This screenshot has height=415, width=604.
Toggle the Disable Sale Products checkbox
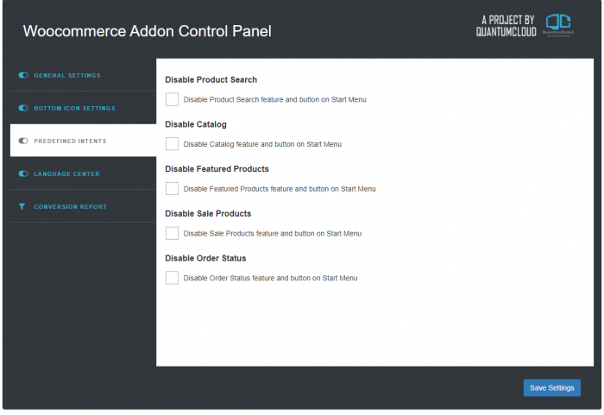(x=172, y=233)
